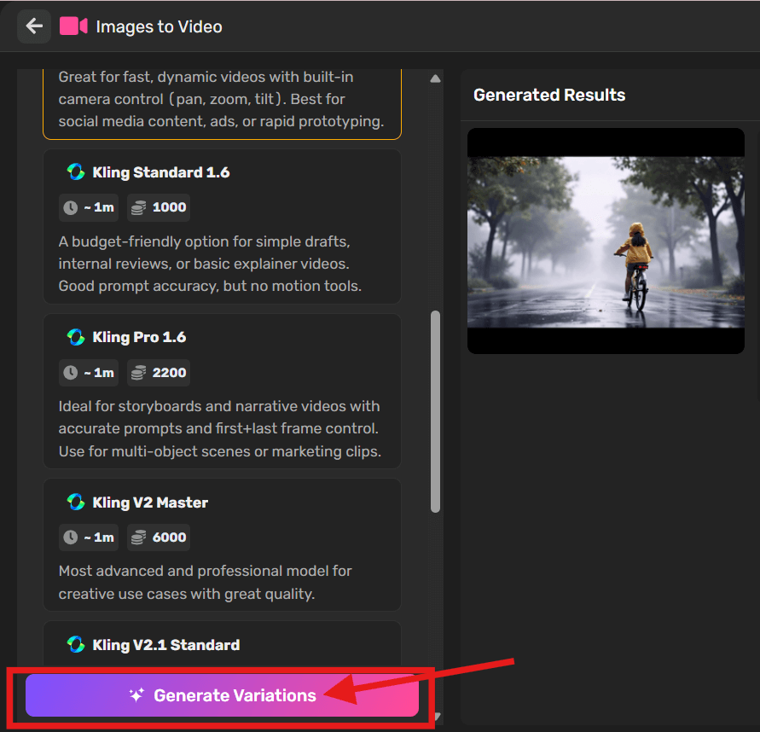Click the clock icon in Kling Standard 1.6
760x732 pixels.
point(71,207)
